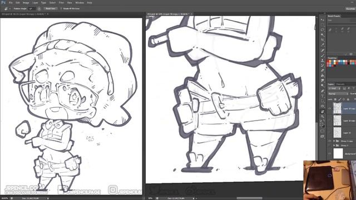Open the tool preset picker arrow
This screenshot has height=200, width=356.
coord(10,9)
